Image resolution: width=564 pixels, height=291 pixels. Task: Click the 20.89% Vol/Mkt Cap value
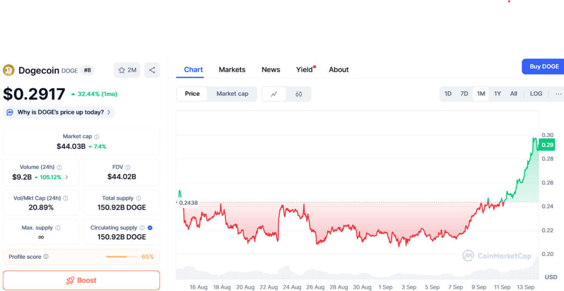(x=41, y=207)
